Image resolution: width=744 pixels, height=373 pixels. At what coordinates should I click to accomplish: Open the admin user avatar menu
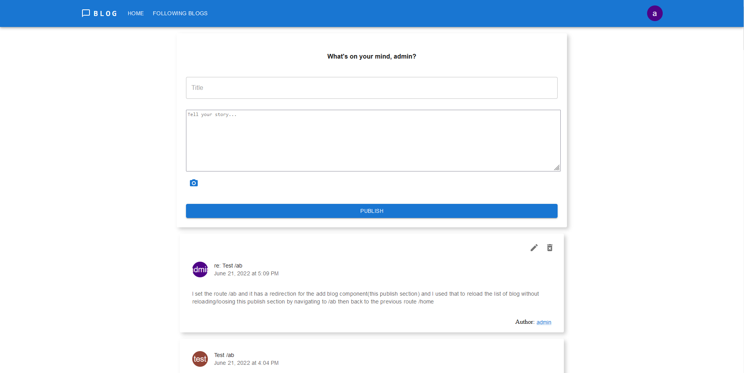point(655,13)
